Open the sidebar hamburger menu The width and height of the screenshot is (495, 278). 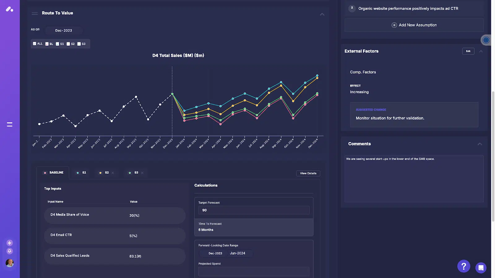click(x=10, y=124)
